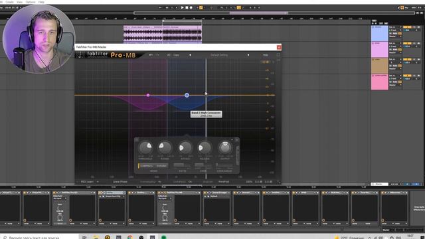The image size is (425, 239).
Task: Toggle FabFilter Pro-MB device activator in chain
Action: 159,193
